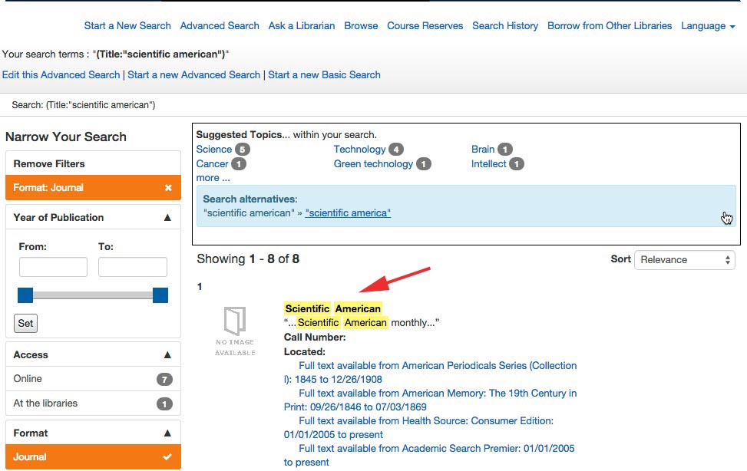Open Course Reserves
Image resolution: width=747 pixels, height=471 pixels.
point(425,26)
